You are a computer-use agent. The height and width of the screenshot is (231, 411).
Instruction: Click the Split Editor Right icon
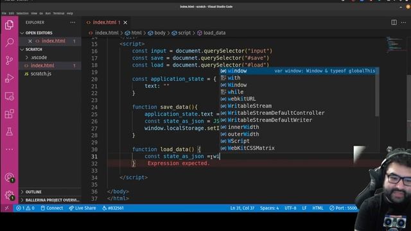(x=394, y=22)
